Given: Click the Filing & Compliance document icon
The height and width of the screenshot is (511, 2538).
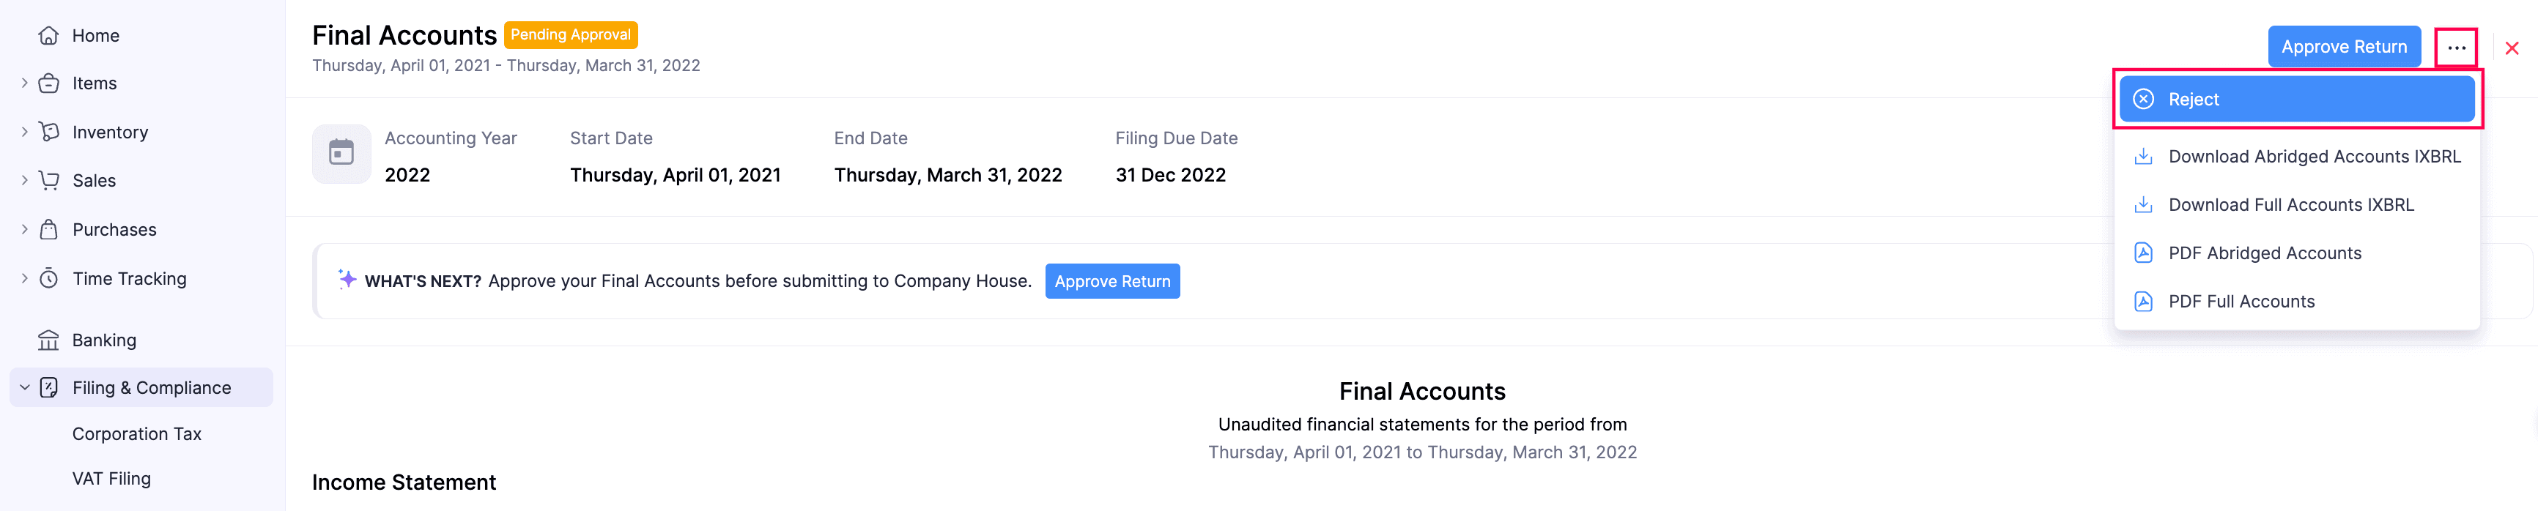Looking at the screenshot, I should coord(48,388).
